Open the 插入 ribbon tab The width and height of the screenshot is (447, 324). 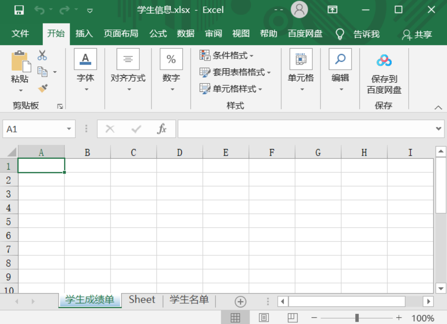coord(84,34)
